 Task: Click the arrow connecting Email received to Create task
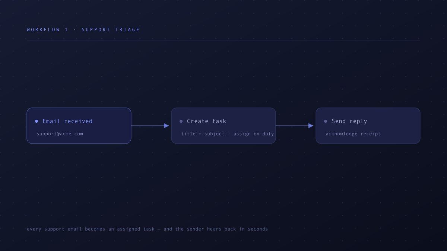150,126
